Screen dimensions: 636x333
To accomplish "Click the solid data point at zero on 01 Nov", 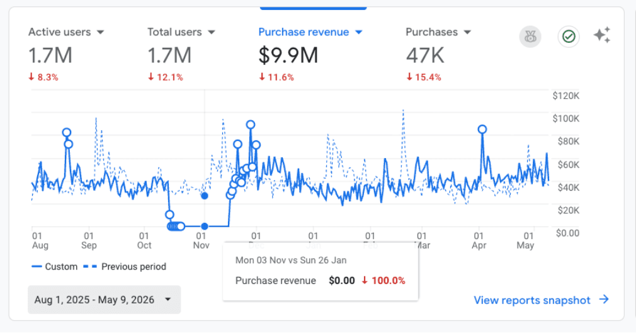I will (x=205, y=227).
